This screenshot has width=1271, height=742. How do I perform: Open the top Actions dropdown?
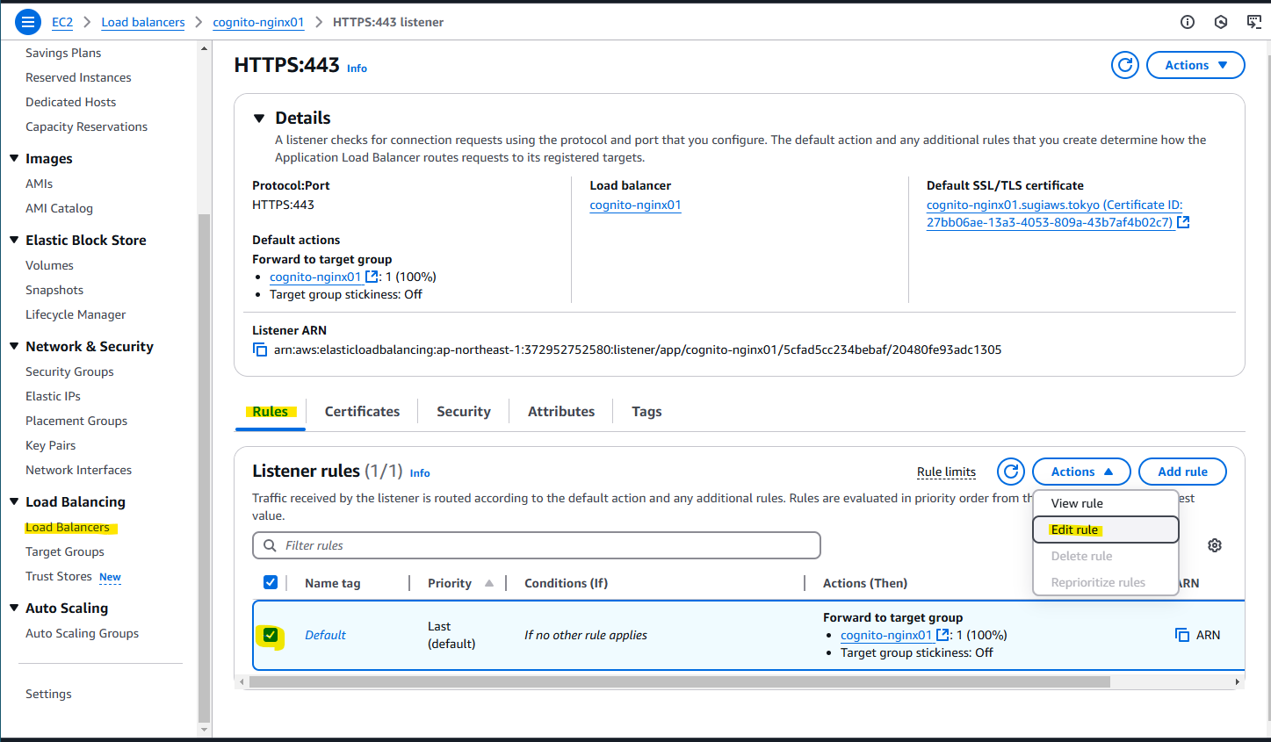[x=1195, y=64]
